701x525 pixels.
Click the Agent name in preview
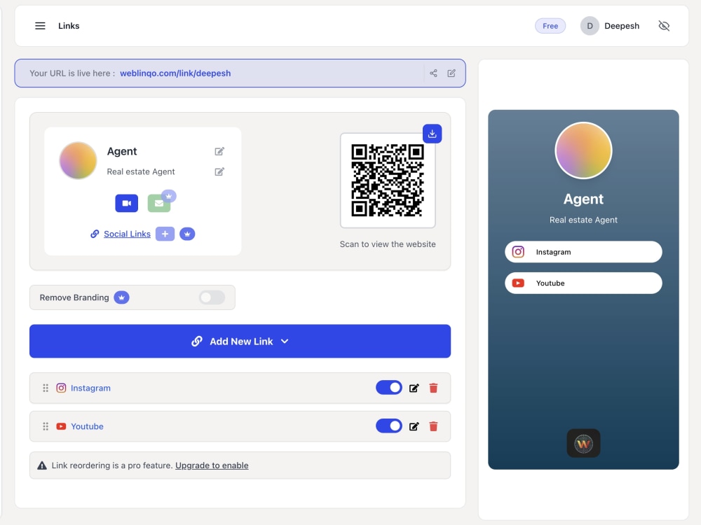583,199
